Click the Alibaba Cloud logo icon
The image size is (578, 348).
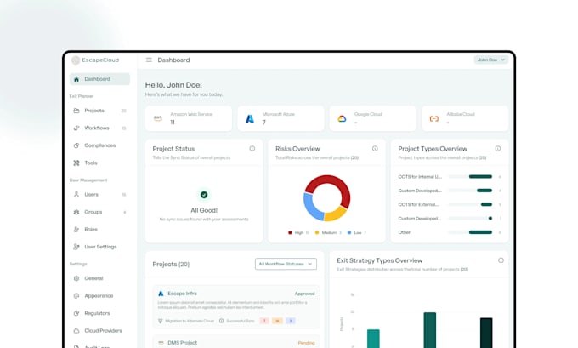pos(434,118)
